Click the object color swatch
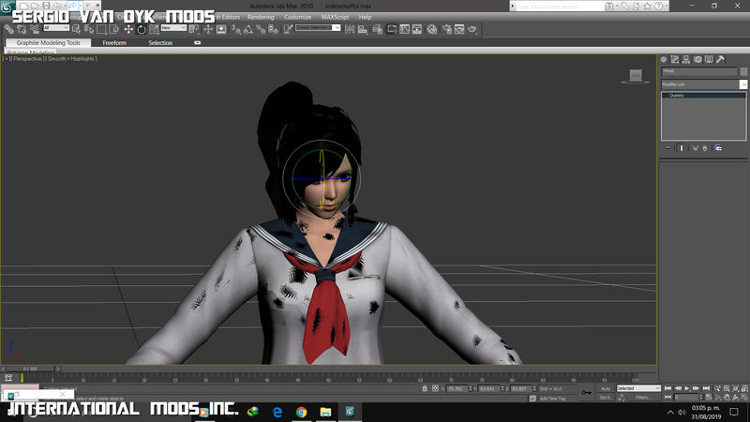Viewport: 750px width, 422px height. (743, 71)
